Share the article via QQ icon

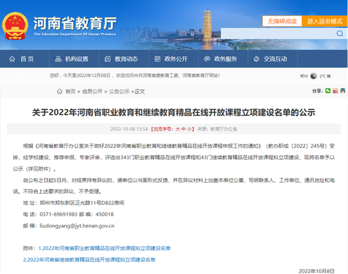click(343, 91)
